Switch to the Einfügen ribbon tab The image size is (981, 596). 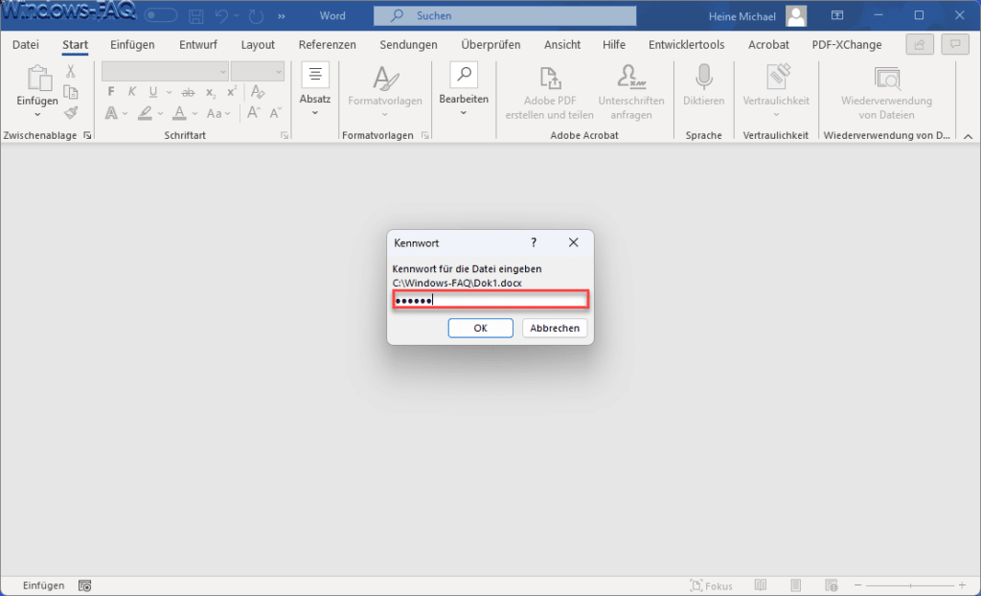tap(132, 44)
